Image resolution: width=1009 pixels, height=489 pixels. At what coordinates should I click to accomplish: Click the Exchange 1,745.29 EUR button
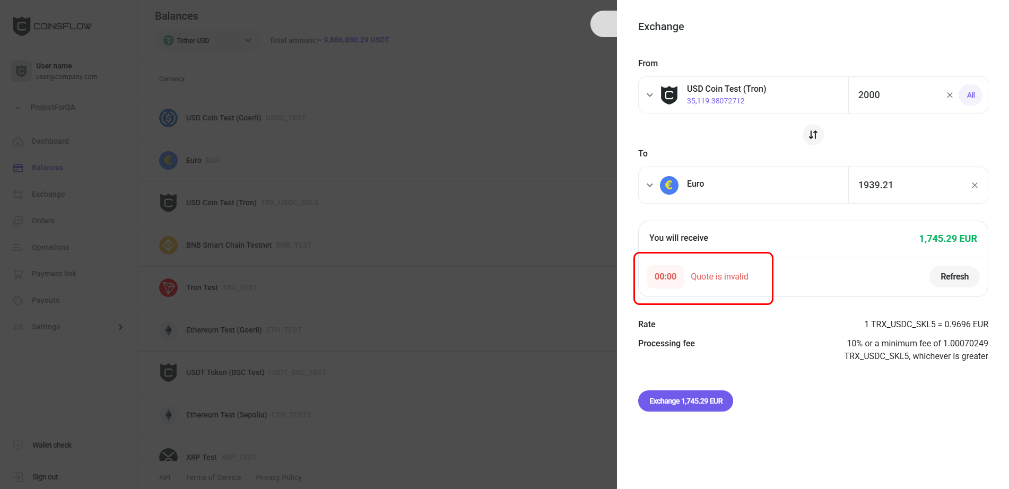click(685, 401)
